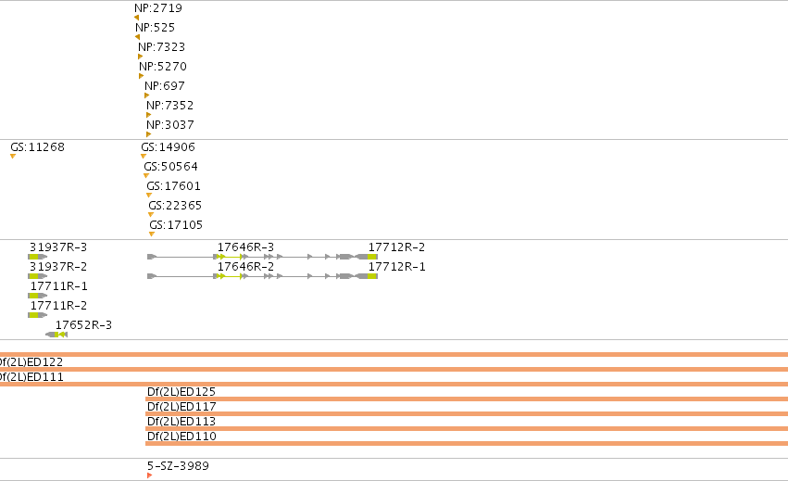The width and height of the screenshot is (788, 481).
Task: Click the glyph left of 17712R-1 label
Action: pos(367,276)
